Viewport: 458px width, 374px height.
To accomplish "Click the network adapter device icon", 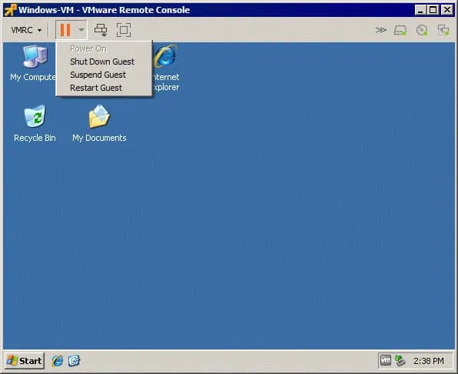I will pos(443,30).
